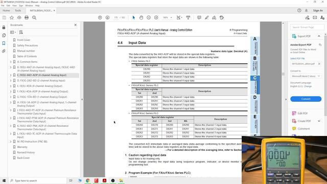Open bookmarks options dropdown
Screen dimensions: 327x184
pos(13,32)
